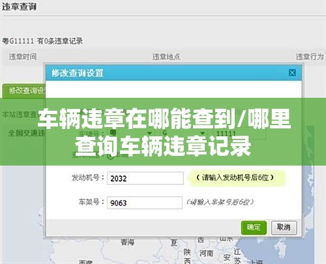Image resolution: width=326 pixels, height=264 pixels.
Task: Open the province 粤 dropdown
Action: (x=131, y=133)
